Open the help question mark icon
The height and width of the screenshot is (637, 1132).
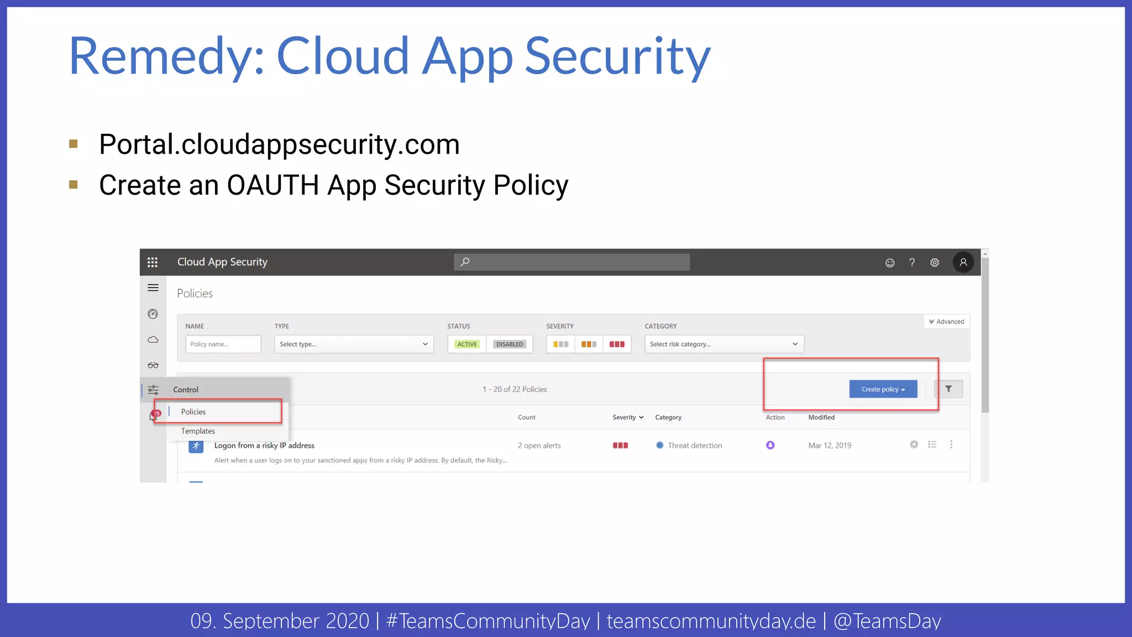coord(912,263)
